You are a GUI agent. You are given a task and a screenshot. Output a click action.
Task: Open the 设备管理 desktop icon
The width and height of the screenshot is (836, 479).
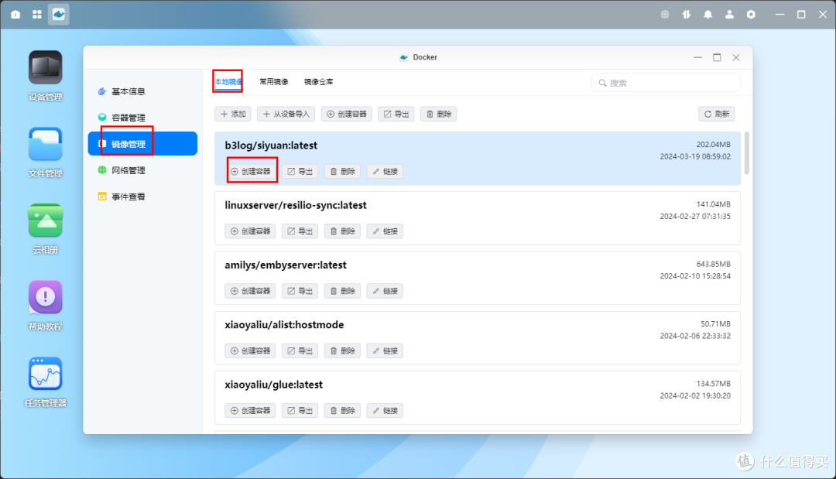tap(46, 68)
